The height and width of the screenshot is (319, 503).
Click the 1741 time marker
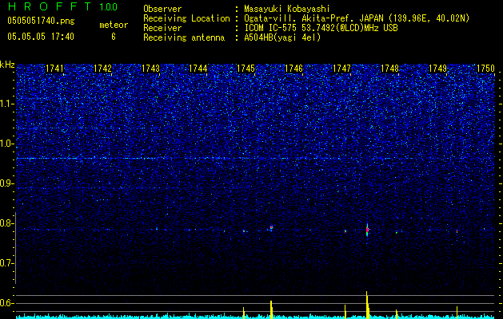[55, 69]
